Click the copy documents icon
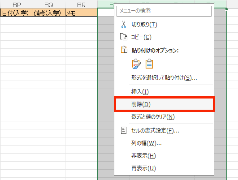Viewport: 238px width, 180px height. click(x=124, y=37)
